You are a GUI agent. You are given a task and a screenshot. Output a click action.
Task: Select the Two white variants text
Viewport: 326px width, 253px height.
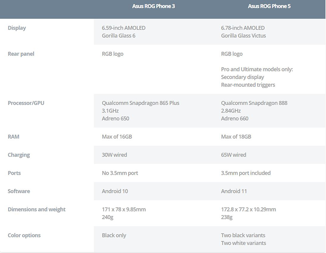click(x=243, y=243)
